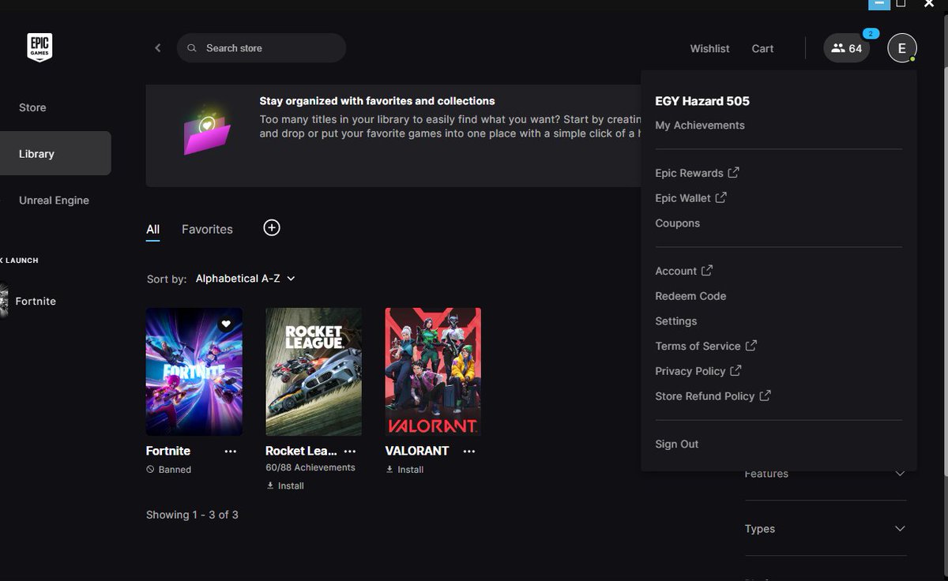
Task: Open the friends list showing 64
Action: click(x=847, y=48)
